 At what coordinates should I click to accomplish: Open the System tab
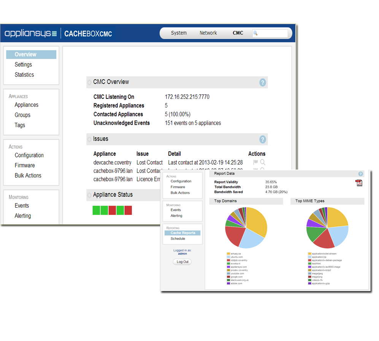pyautogui.click(x=179, y=33)
